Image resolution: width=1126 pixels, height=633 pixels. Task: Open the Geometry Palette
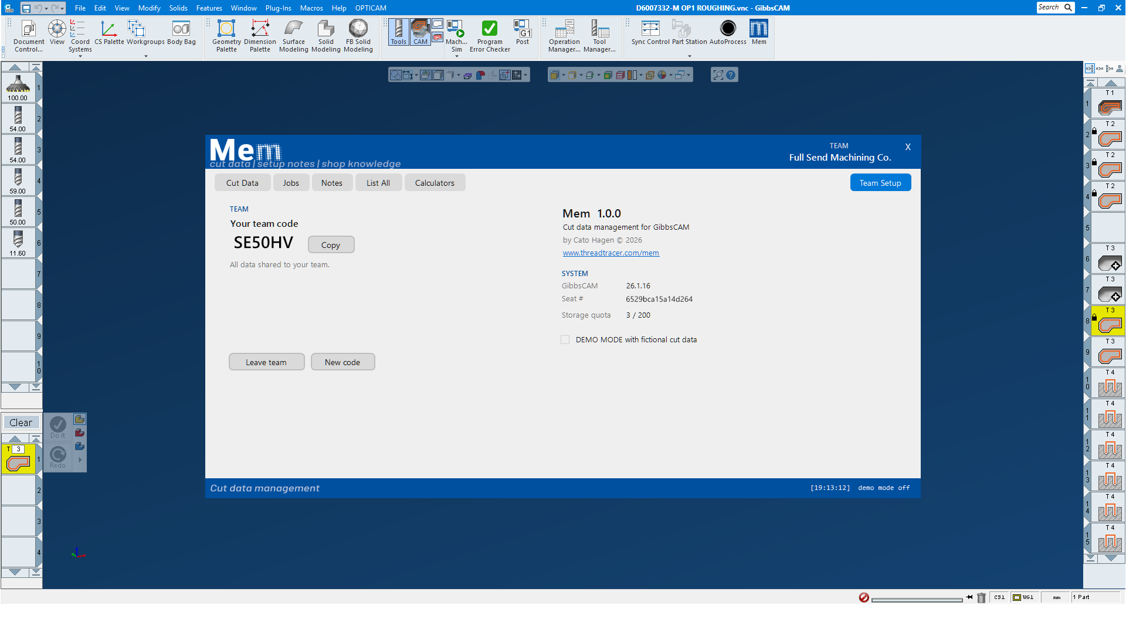pos(226,36)
